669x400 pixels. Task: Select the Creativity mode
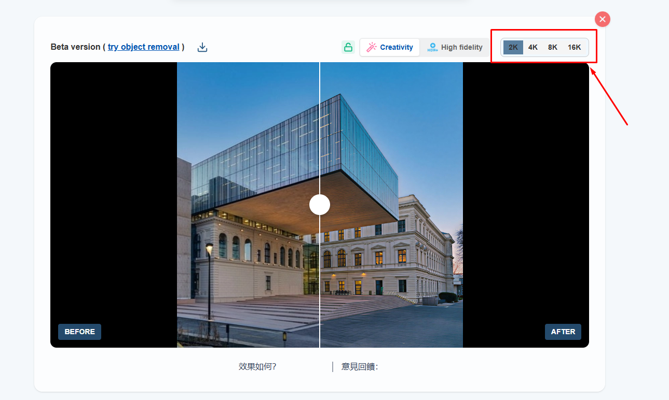coord(390,47)
